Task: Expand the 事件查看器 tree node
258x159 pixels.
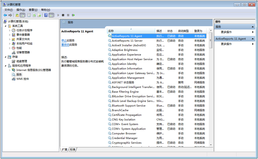Action: pyautogui.click(x=10, y=35)
